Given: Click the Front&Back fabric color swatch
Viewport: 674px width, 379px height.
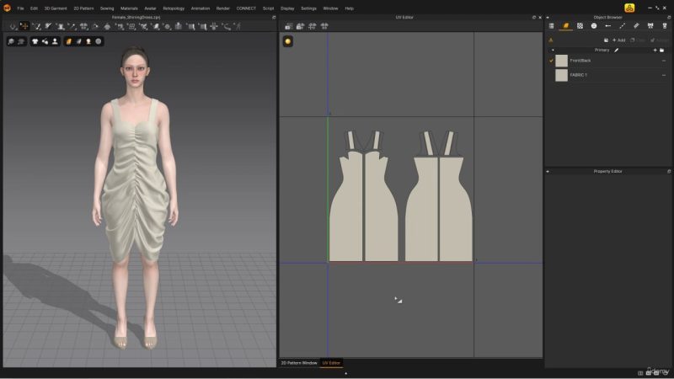Looking at the screenshot, I should click(x=561, y=61).
